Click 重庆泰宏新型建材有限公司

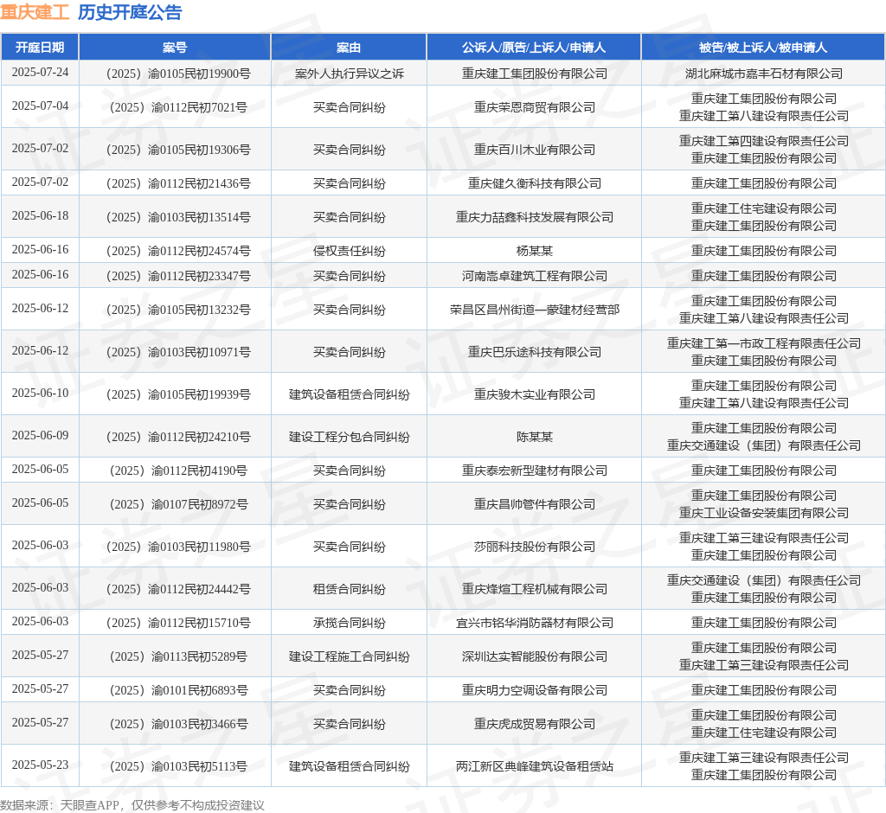coord(535,470)
